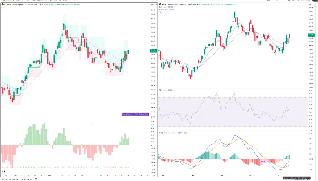Select the RSI 14 close indicator legend
Screen dimensions: 318x181
[x=163, y=90]
